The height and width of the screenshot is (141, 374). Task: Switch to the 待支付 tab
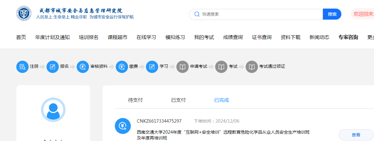pyautogui.click(x=135, y=100)
